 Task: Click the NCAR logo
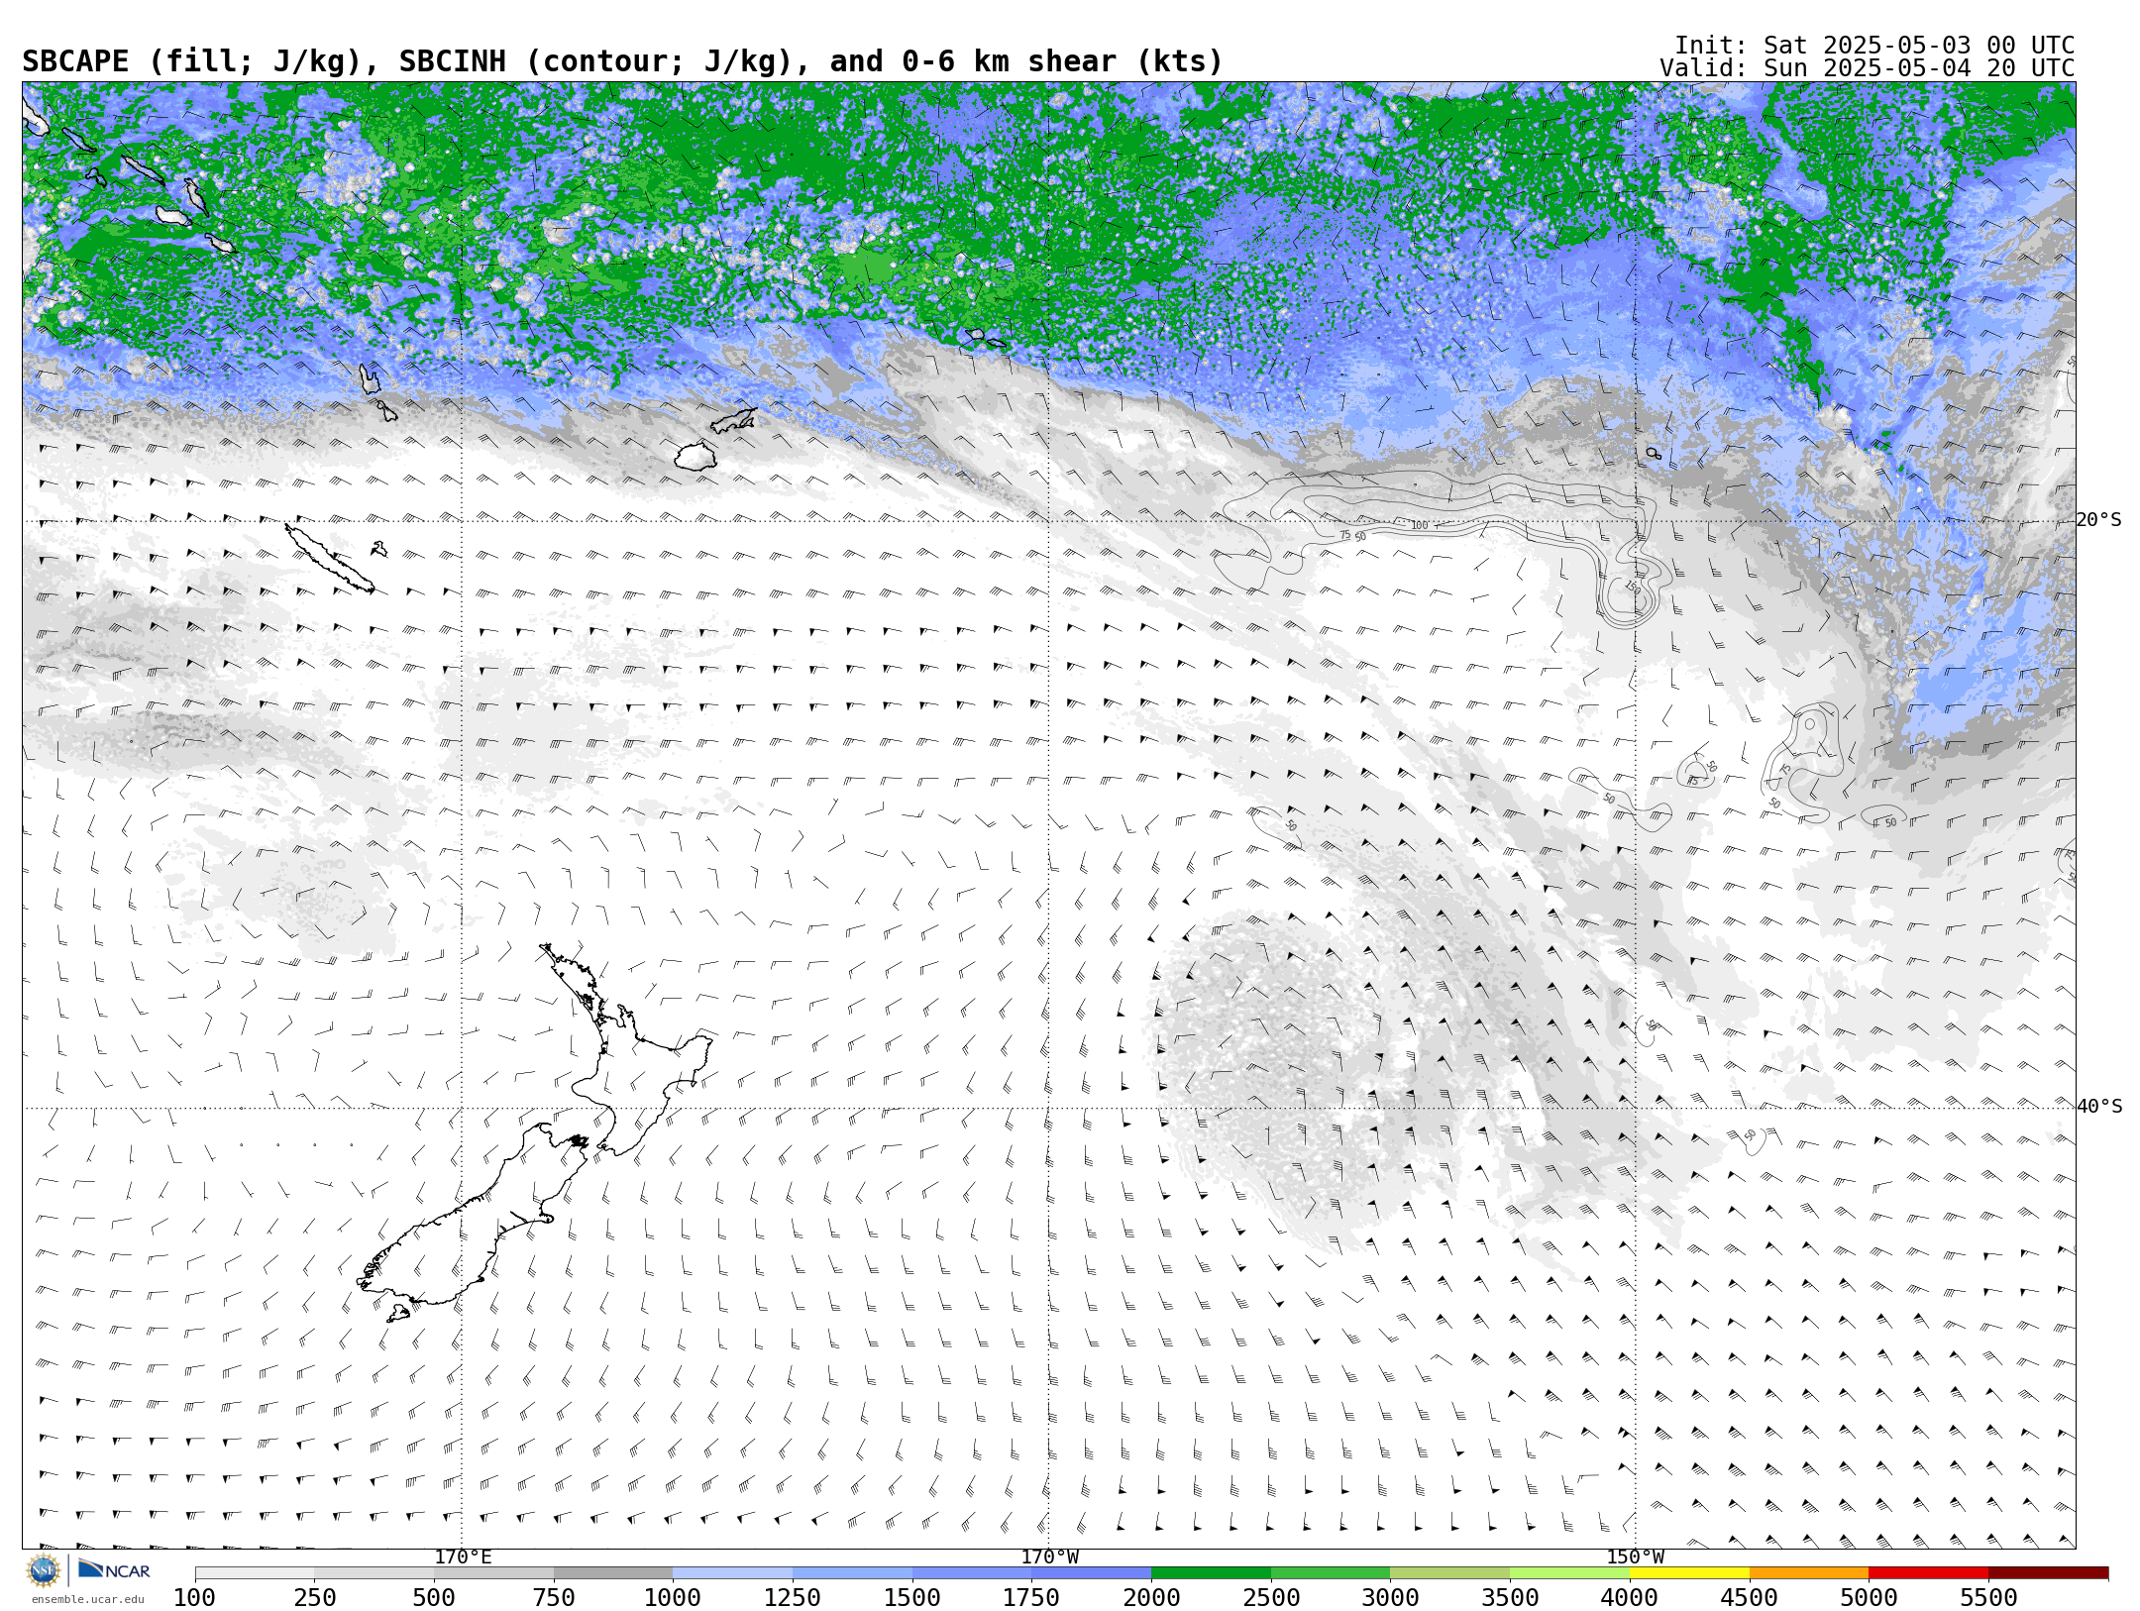pos(114,1569)
